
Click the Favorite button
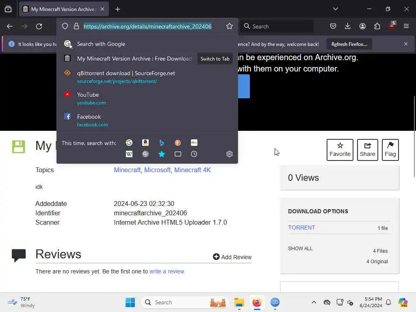pos(340,150)
